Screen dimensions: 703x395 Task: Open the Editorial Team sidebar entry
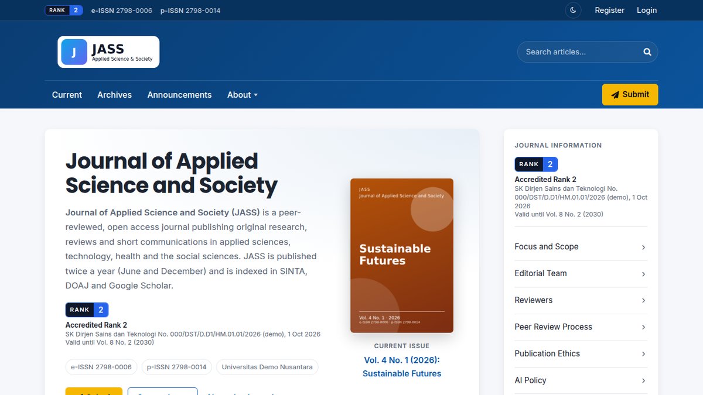(x=581, y=274)
